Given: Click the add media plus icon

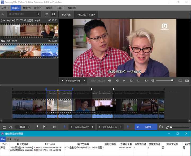Looking at the screenshot, I should click(3, 14).
